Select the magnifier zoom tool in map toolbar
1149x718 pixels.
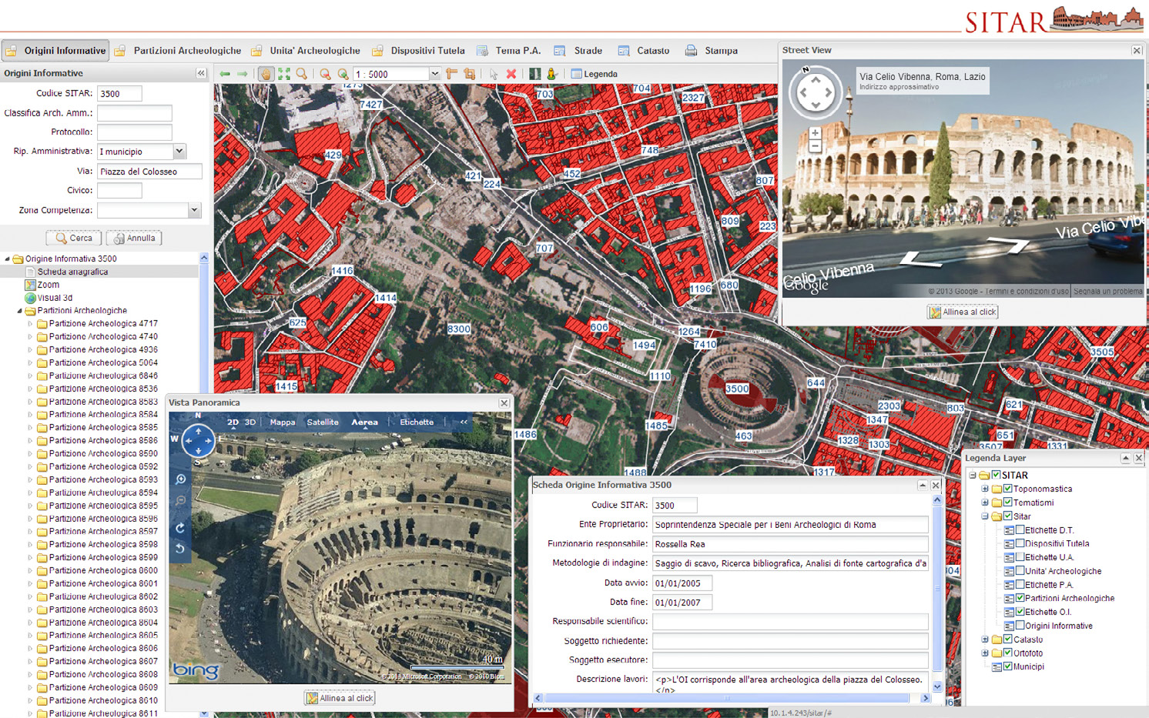302,74
